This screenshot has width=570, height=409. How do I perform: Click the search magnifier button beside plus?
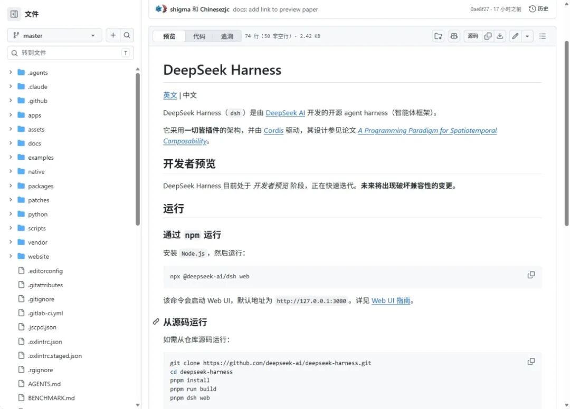pyautogui.click(x=127, y=35)
